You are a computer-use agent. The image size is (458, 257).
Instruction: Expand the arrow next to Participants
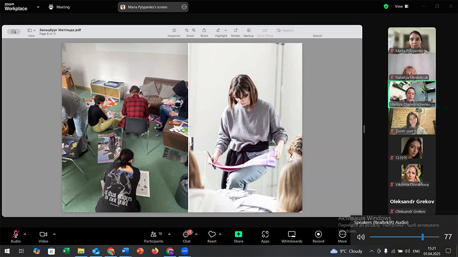coord(169,234)
